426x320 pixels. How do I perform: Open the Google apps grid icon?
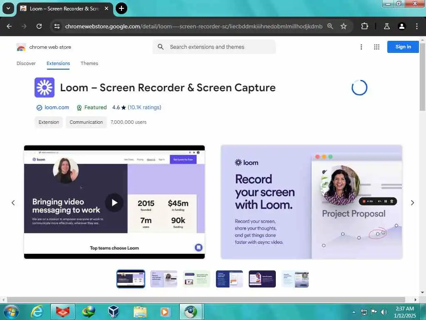pyautogui.click(x=376, y=47)
